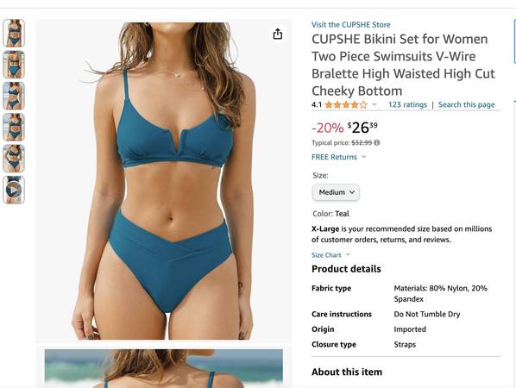The image size is (516, 388).
Task: Expand the FREE Returns details
Action: [x=338, y=157]
